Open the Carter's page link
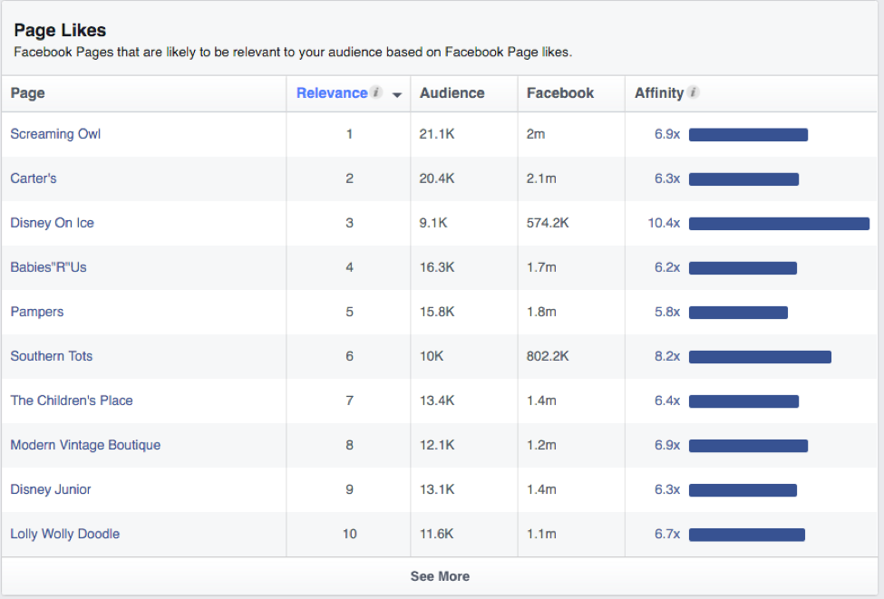The height and width of the screenshot is (599, 884). coord(34,179)
